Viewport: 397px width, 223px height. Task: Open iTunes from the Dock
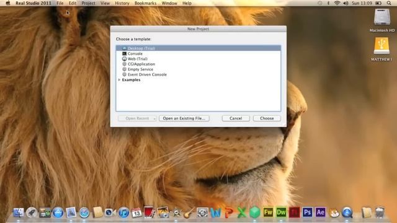tap(123, 212)
